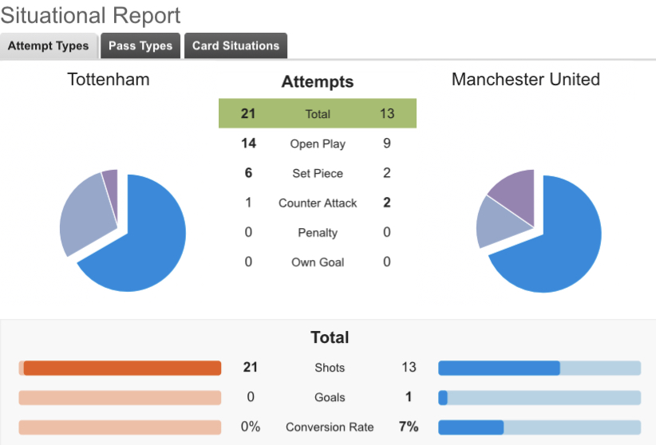656x445 pixels.
Task: Click the Tottenham team name heading
Action: point(109,80)
